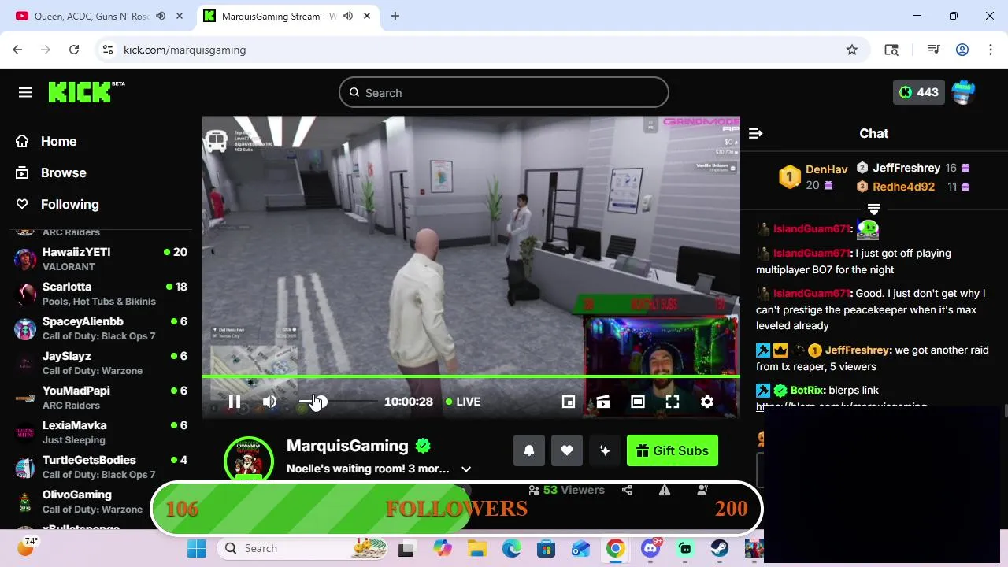Viewport: 1008px width, 567px height.
Task: Expand the gift leaderboard dropdown
Action: [874, 209]
